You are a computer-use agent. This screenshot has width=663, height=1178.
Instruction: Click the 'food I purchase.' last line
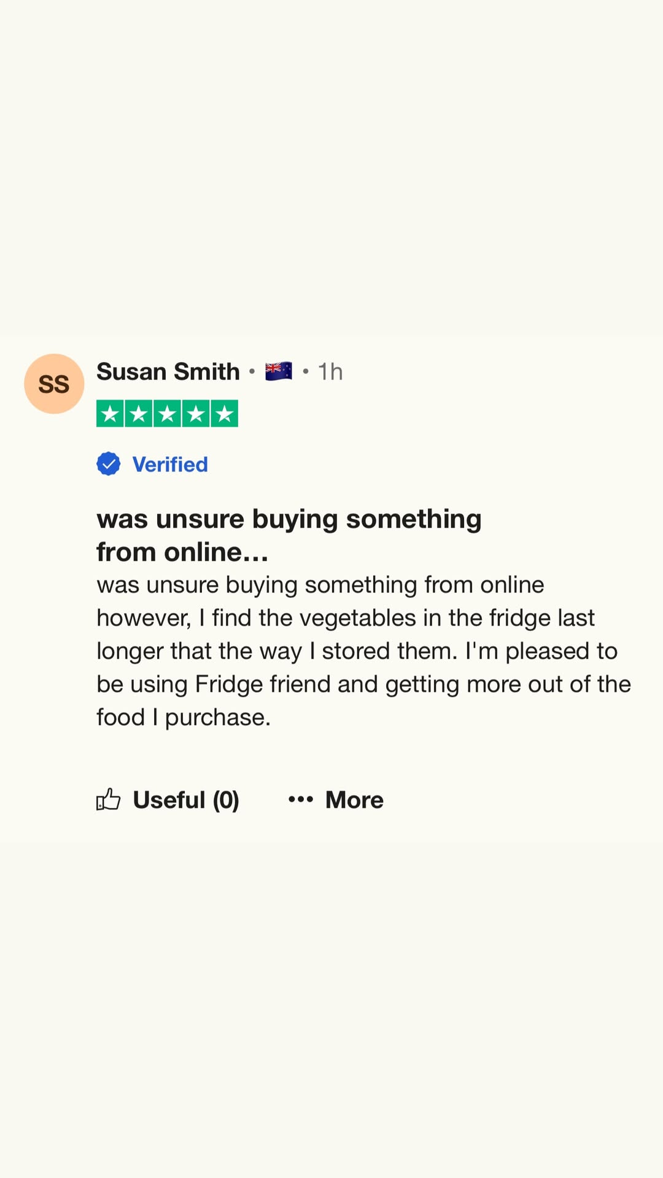pyautogui.click(x=184, y=718)
